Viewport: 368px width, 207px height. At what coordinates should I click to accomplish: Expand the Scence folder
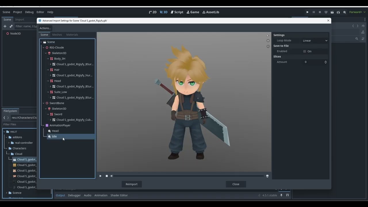pyautogui.click(x=6, y=193)
